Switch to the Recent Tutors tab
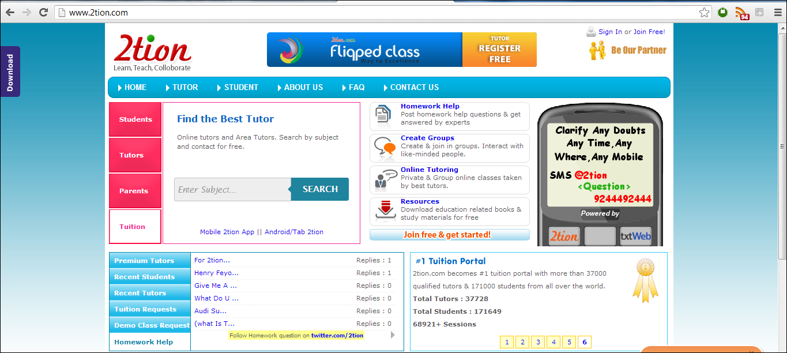This screenshot has height=353, width=787. coord(150,293)
